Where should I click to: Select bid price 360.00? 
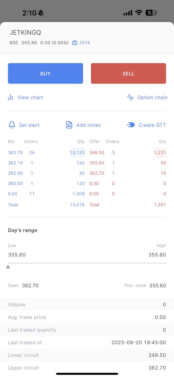[15, 183]
